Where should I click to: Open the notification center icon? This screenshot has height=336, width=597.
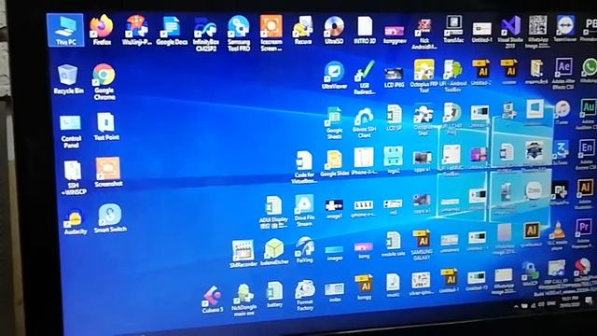click(589, 301)
